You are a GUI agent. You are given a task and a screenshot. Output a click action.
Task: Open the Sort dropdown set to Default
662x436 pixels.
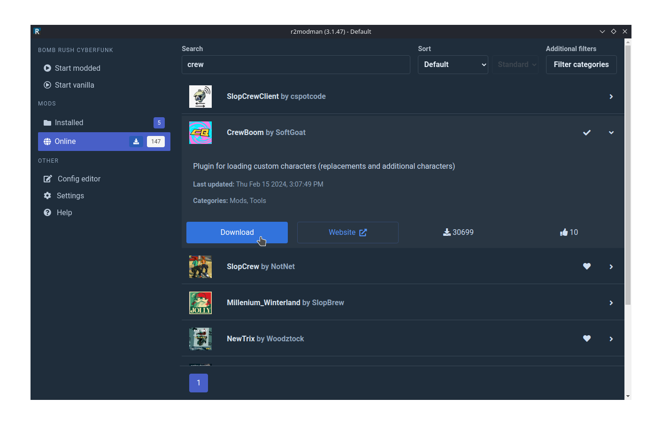(453, 65)
